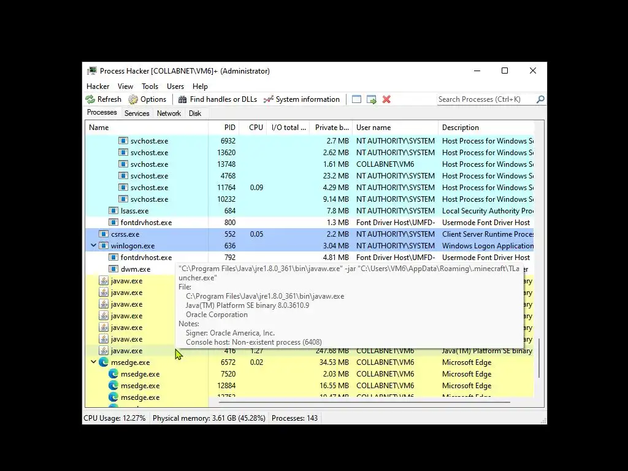Click the Refresh toolbar button
This screenshot has height=471, width=628.
tap(103, 99)
